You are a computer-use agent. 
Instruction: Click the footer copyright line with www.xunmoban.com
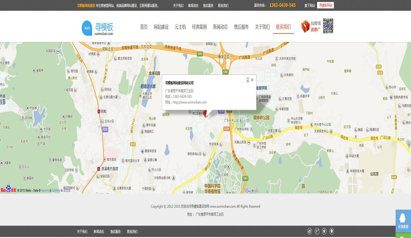205,206
